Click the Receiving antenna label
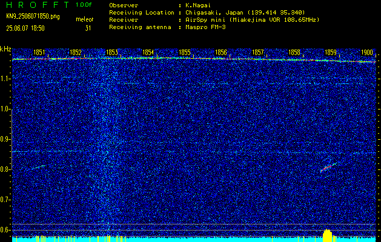 click(140, 27)
